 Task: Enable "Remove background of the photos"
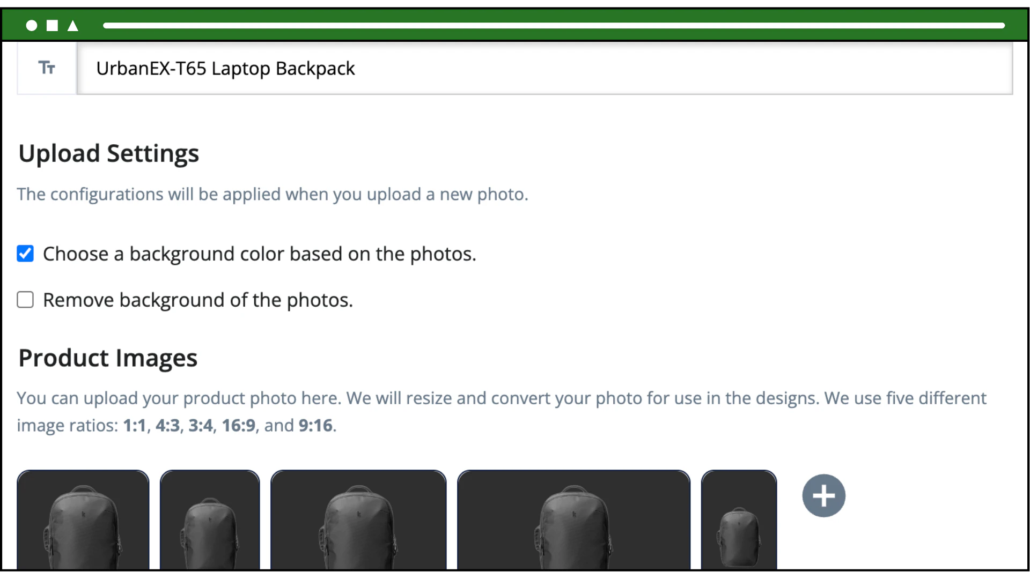point(25,300)
